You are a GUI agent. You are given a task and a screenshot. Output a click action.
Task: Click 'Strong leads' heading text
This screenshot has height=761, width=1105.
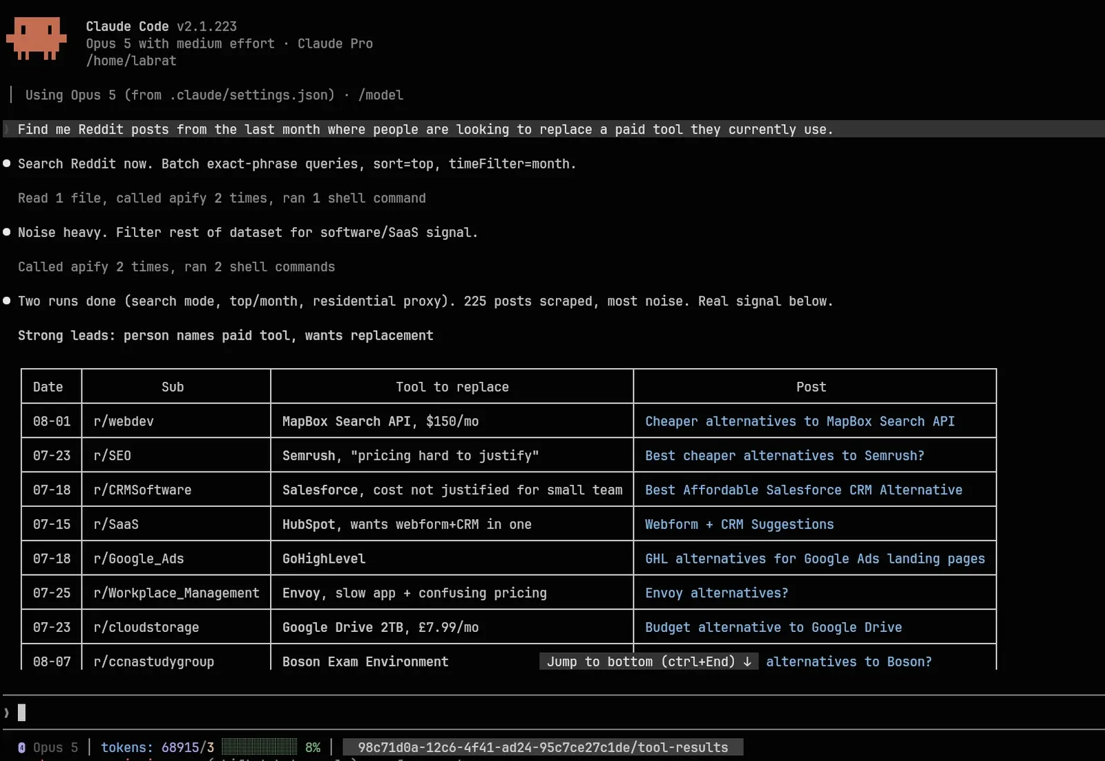tap(226, 336)
